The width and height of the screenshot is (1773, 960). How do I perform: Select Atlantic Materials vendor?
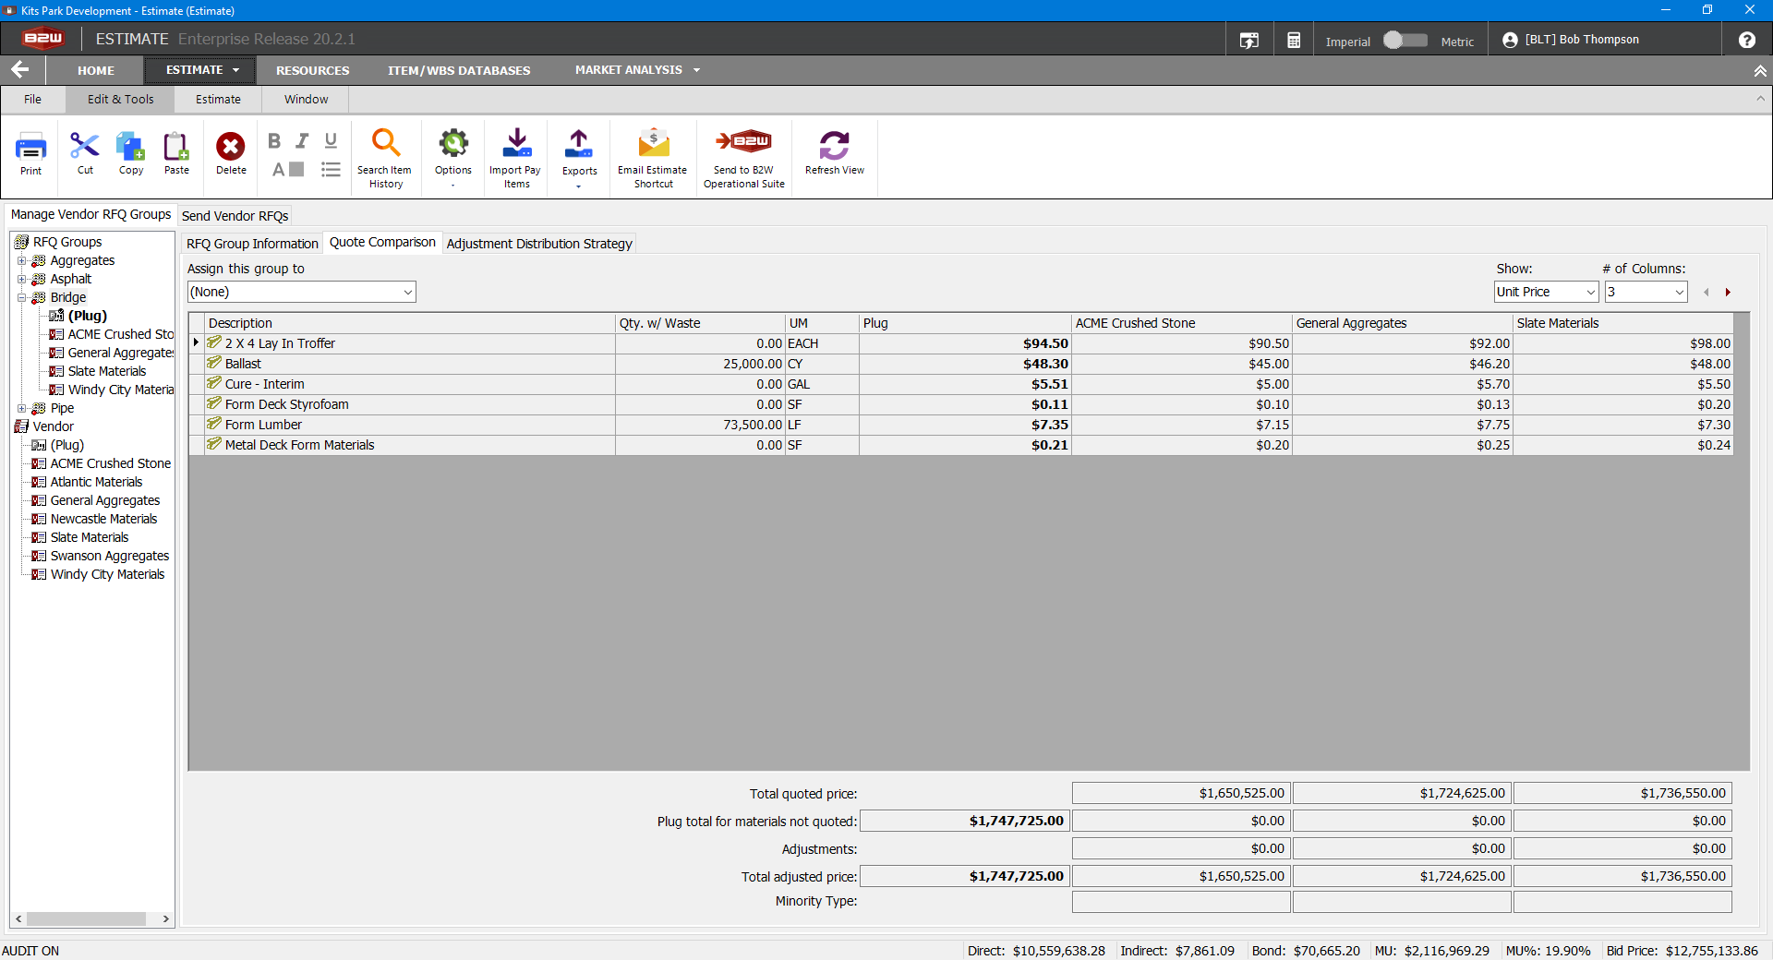pos(96,482)
